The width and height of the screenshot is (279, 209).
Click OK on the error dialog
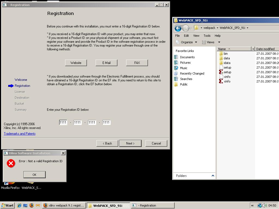click(35, 175)
